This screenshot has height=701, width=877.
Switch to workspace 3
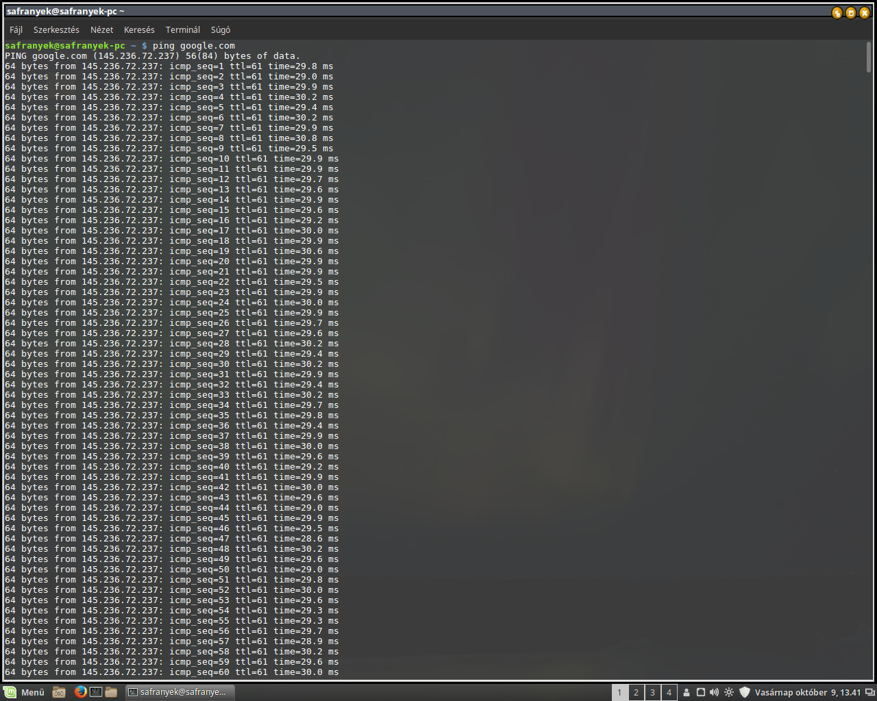(652, 692)
